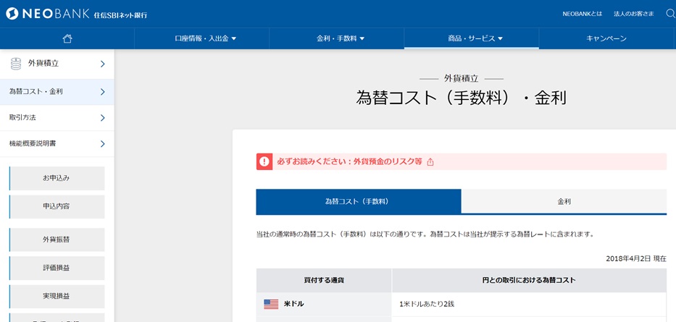Click the 申込内容 sidebar button
Screen dimensions: 676x322
pyautogui.click(x=57, y=207)
